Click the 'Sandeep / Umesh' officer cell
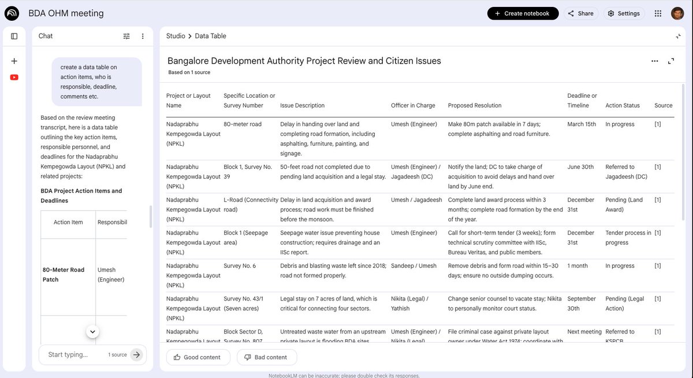693x378 pixels. click(413, 266)
